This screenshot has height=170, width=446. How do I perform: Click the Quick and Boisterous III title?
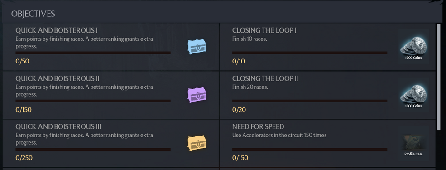click(58, 127)
